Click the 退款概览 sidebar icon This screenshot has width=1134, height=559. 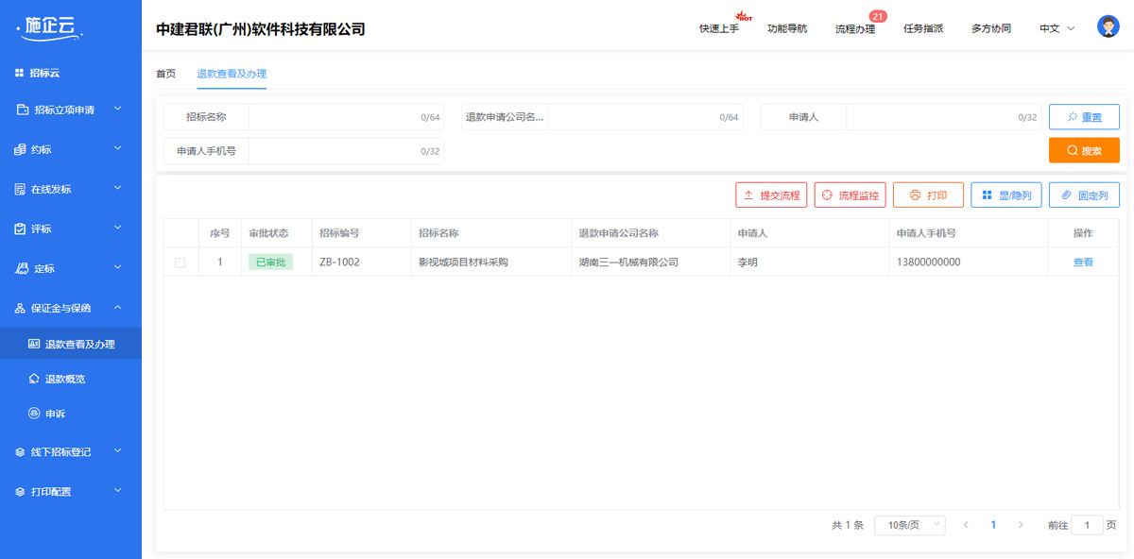[x=34, y=379]
